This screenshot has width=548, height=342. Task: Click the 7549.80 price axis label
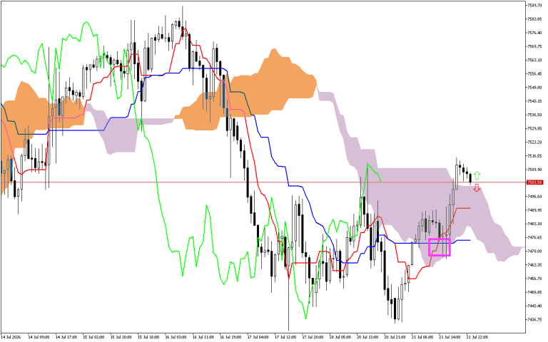[534, 87]
